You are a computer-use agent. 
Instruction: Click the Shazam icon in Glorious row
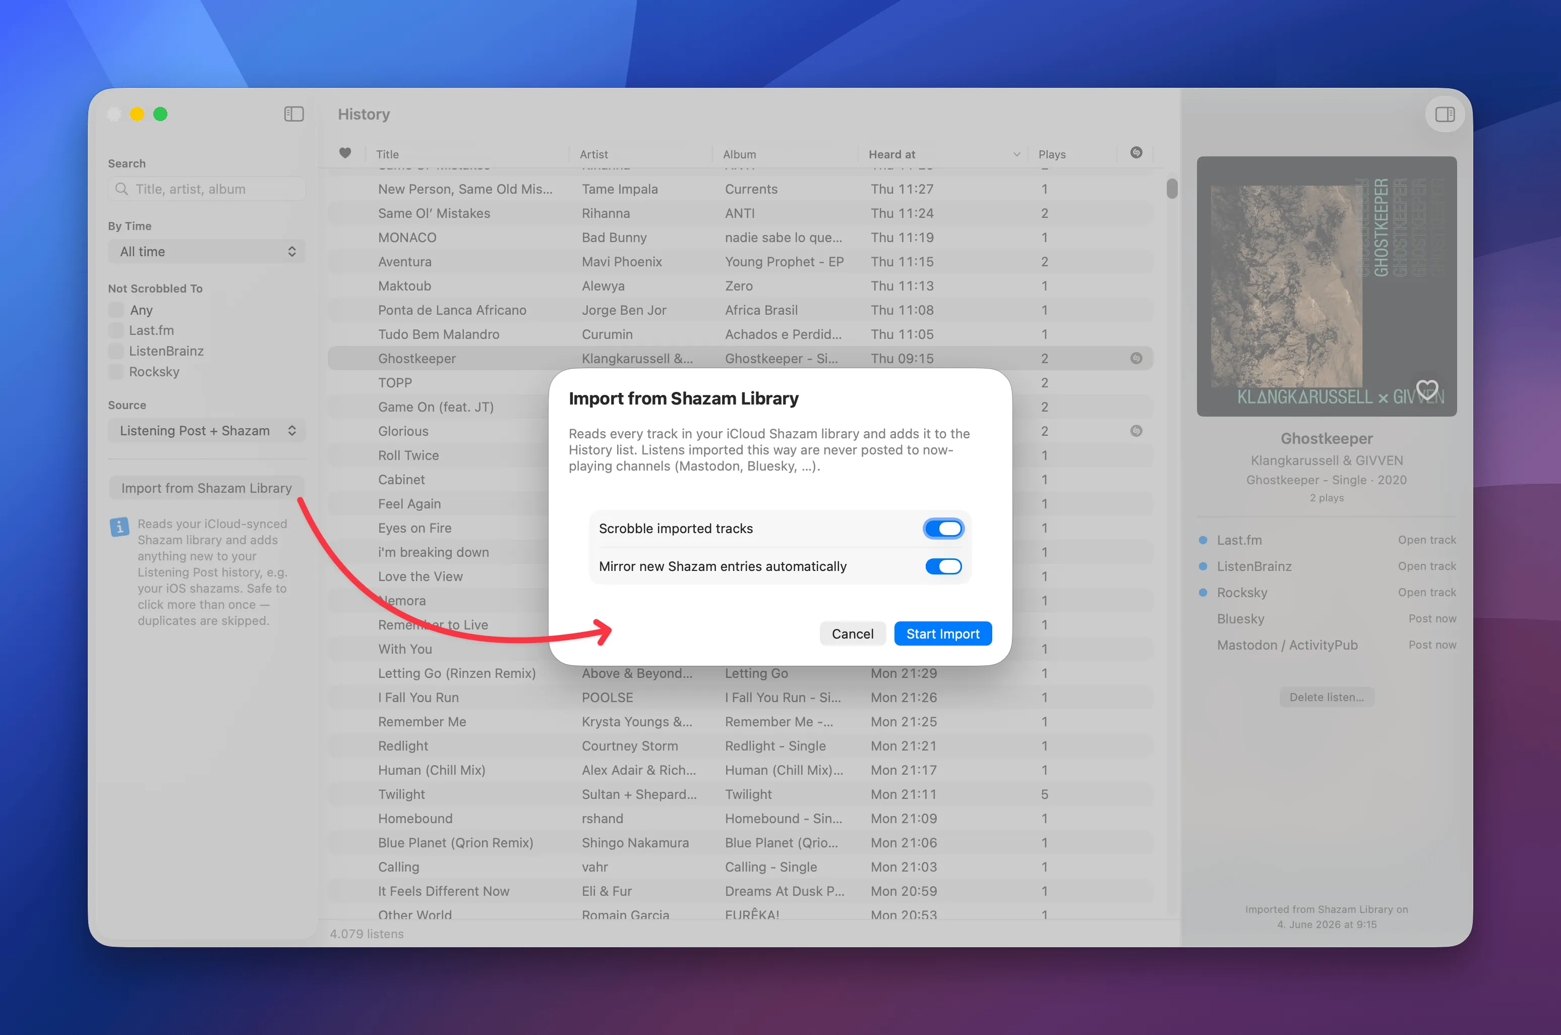[1136, 431]
